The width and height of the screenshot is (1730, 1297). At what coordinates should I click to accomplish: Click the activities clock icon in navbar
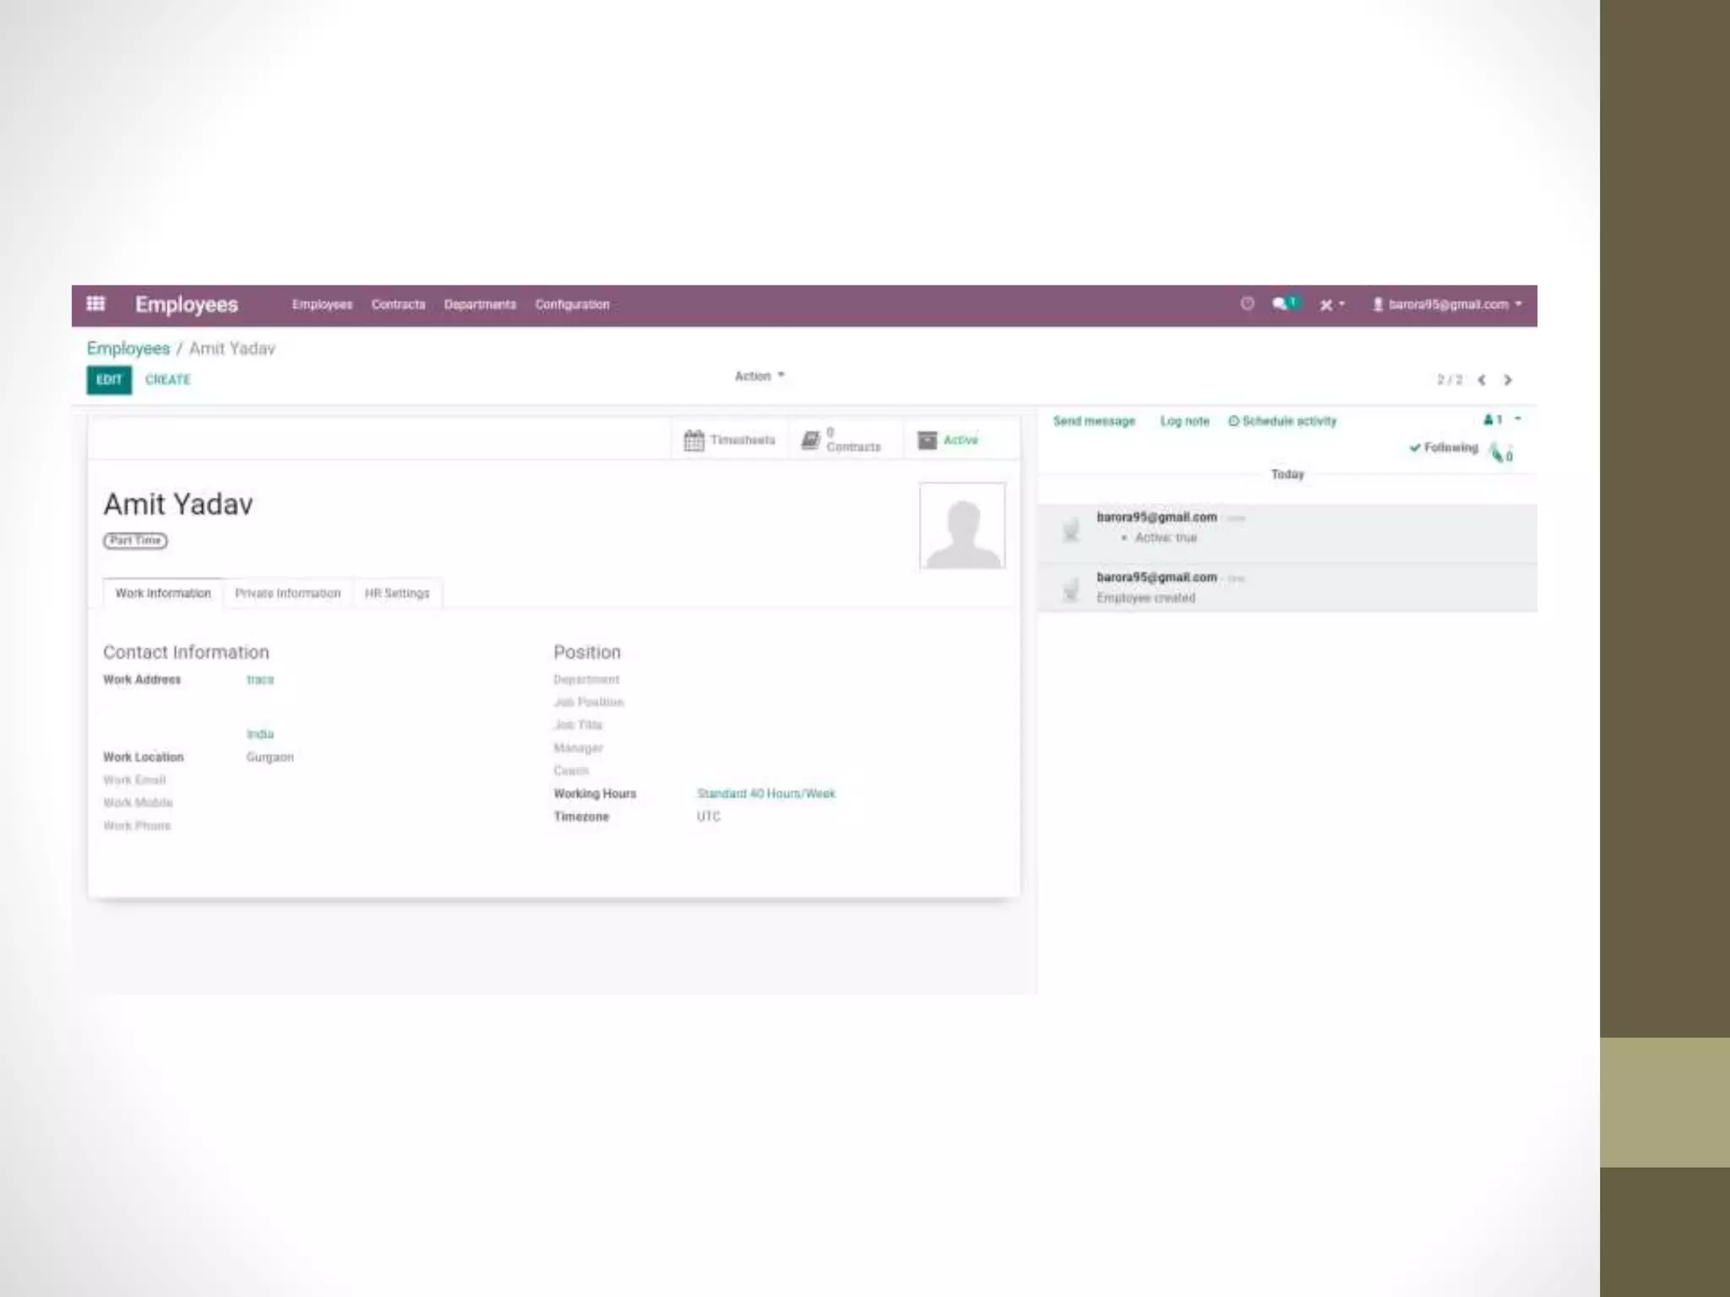[x=1247, y=304]
